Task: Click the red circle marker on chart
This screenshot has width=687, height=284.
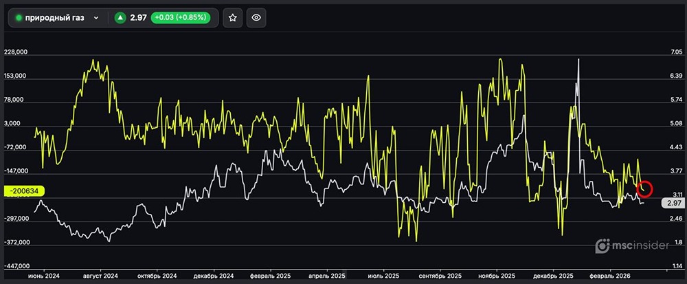Action: point(644,188)
